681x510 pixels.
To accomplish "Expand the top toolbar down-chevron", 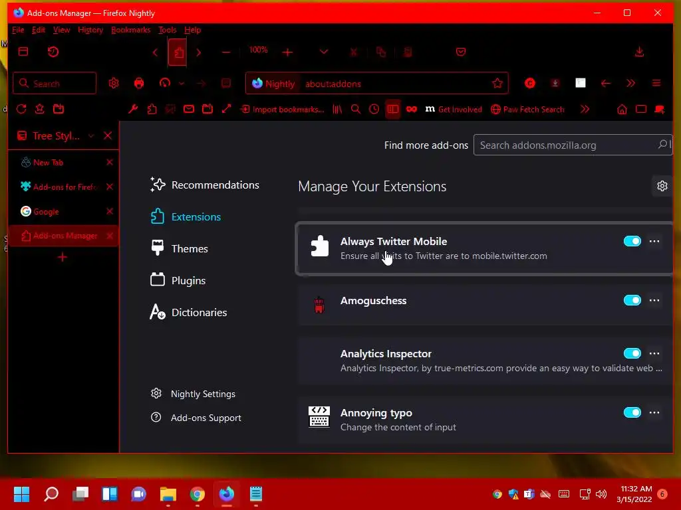I will pyautogui.click(x=324, y=52).
